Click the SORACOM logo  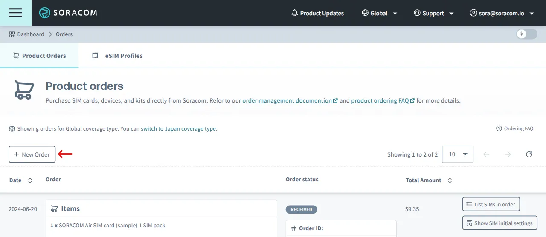[68, 13]
